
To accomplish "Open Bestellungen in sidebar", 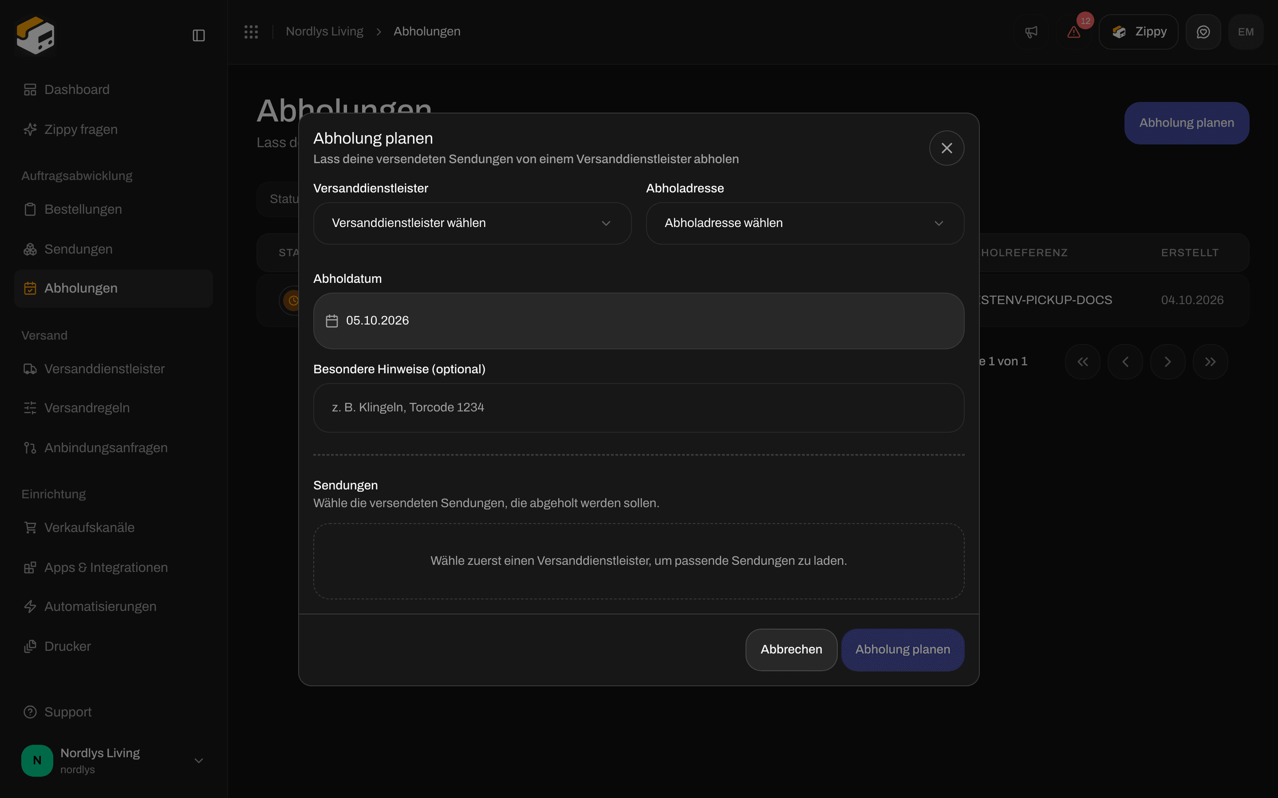I will [114, 210].
